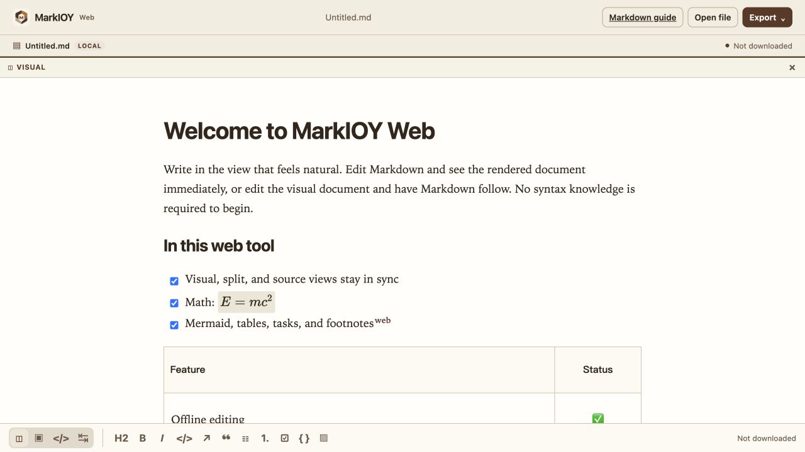Click the 'Web' label next to MarkIOY
Image resolution: width=805 pixels, height=452 pixels.
coord(87,18)
